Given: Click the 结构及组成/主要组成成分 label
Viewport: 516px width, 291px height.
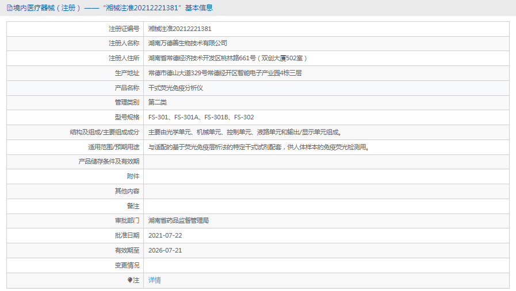Looking at the screenshot, I should 105,133.
